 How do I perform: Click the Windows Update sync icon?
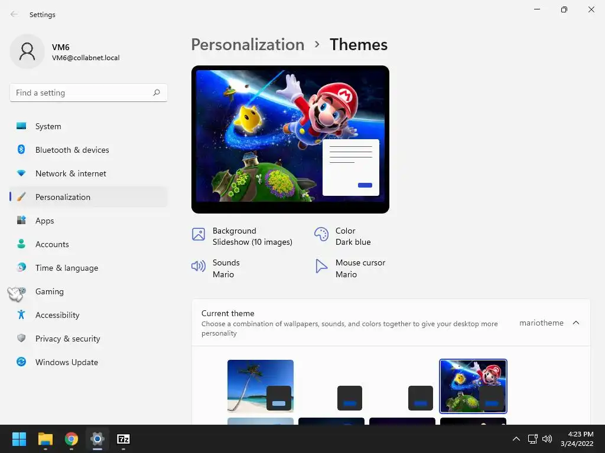[x=21, y=362]
